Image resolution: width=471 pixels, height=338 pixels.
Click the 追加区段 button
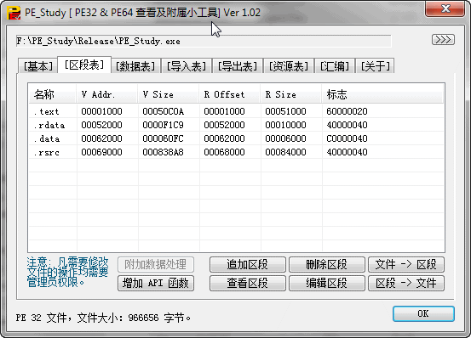[248, 265]
